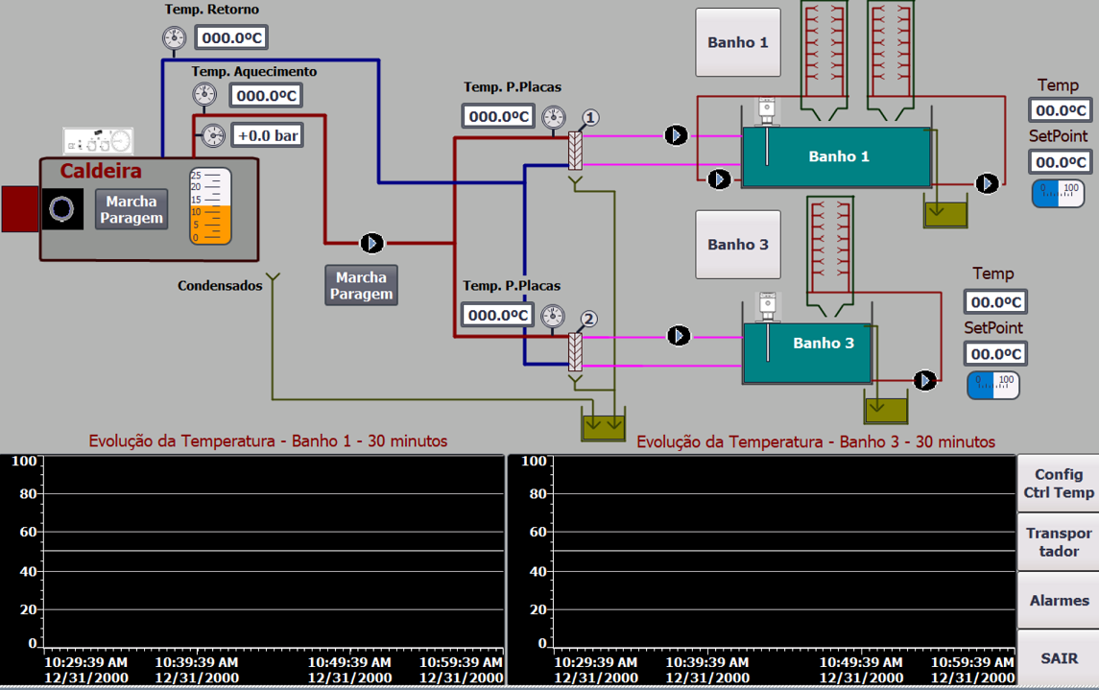Click plate heat exchanger number 2 symbol

(x=575, y=351)
